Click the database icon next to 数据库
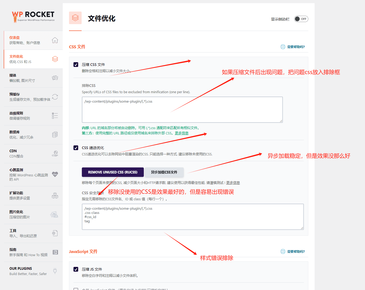Screen dimensions: 365x290 point(55,135)
